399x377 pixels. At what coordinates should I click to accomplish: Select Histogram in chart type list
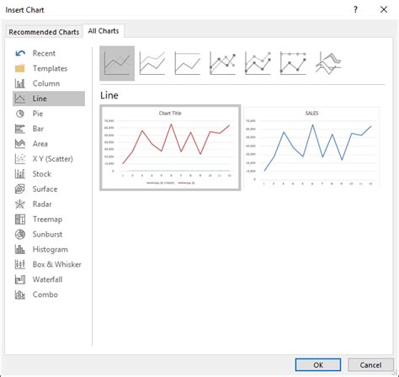click(49, 249)
